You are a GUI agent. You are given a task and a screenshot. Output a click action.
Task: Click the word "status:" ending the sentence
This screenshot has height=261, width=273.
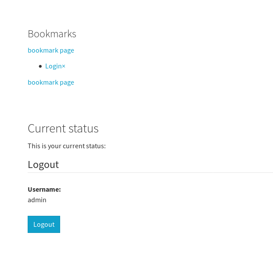[96, 146]
